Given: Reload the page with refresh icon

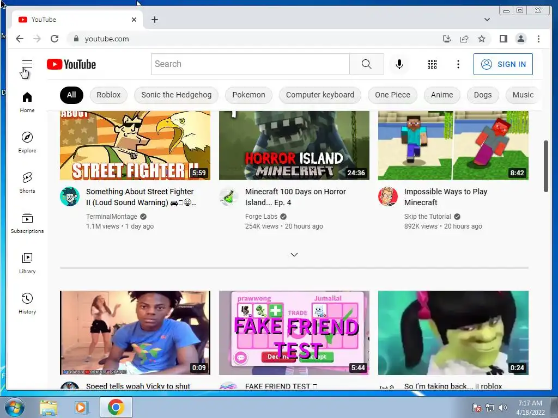Looking at the screenshot, I should click(54, 39).
